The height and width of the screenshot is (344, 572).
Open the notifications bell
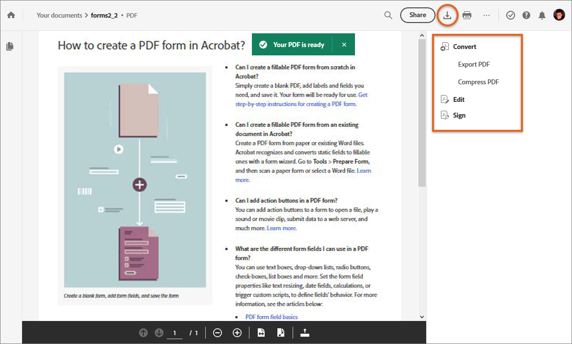(542, 15)
